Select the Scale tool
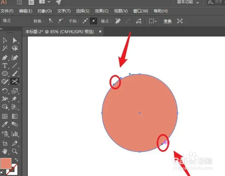 pos(15,91)
